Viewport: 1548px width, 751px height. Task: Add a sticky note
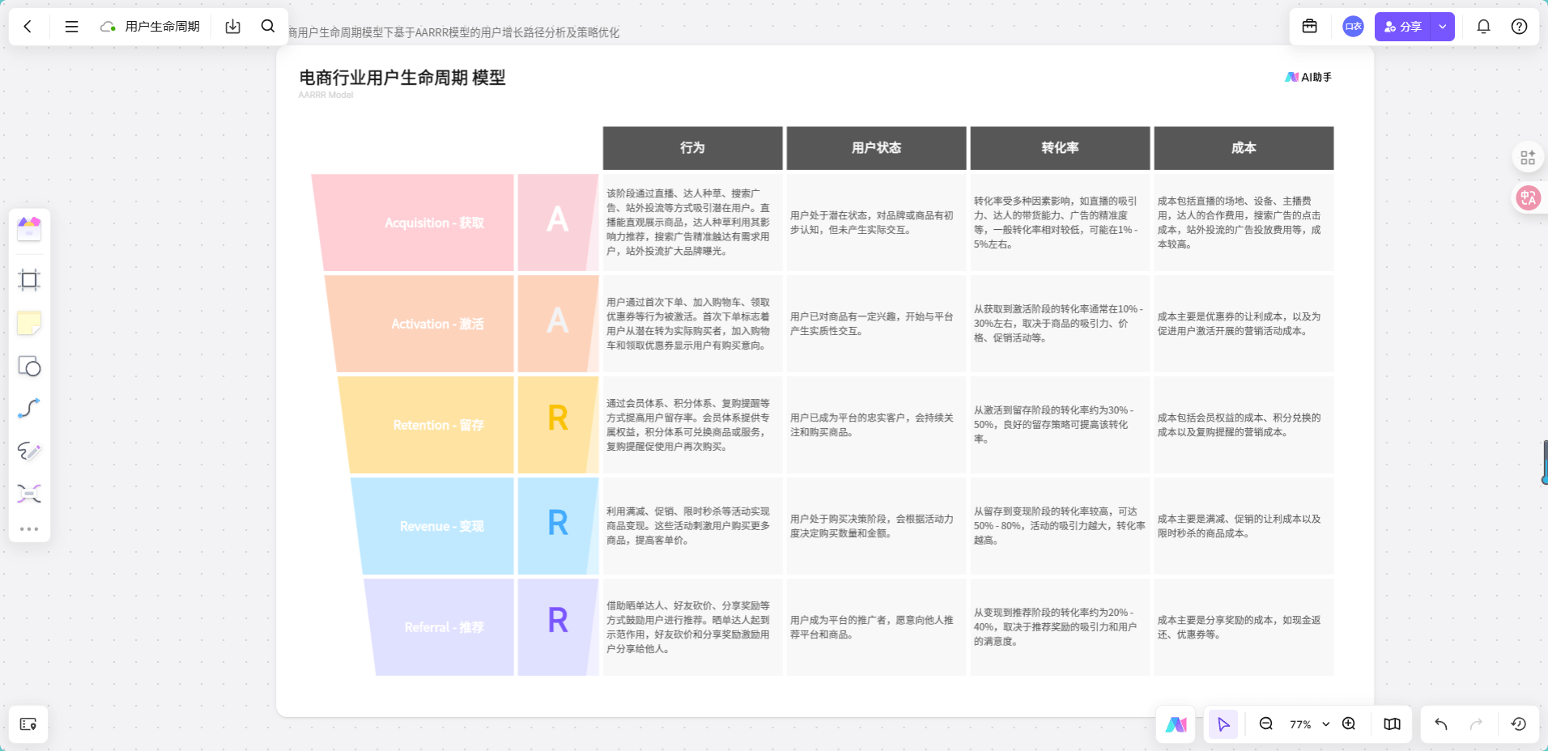[29, 323]
